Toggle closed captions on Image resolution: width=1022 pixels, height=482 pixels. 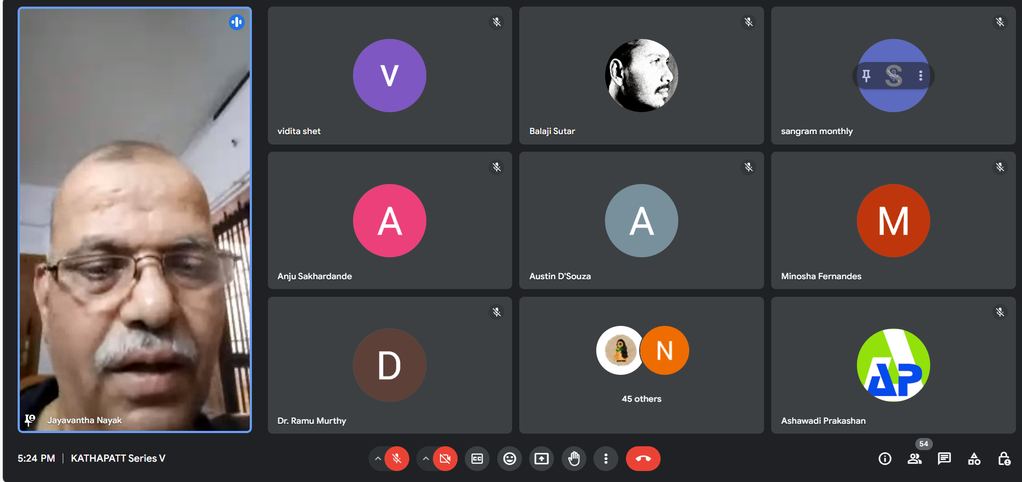tap(477, 458)
